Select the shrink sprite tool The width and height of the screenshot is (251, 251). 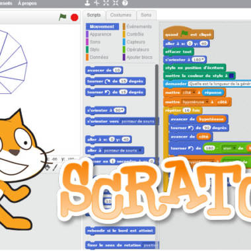[x=116, y=3]
